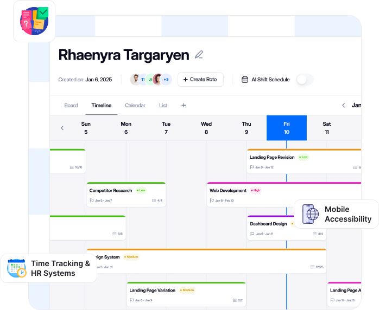
Task: Click the Medium tag on Landing Page Variation
Action: coord(187,290)
